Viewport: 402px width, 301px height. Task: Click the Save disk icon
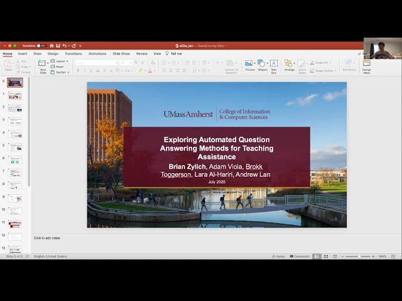pyautogui.click(x=58, y=46)
